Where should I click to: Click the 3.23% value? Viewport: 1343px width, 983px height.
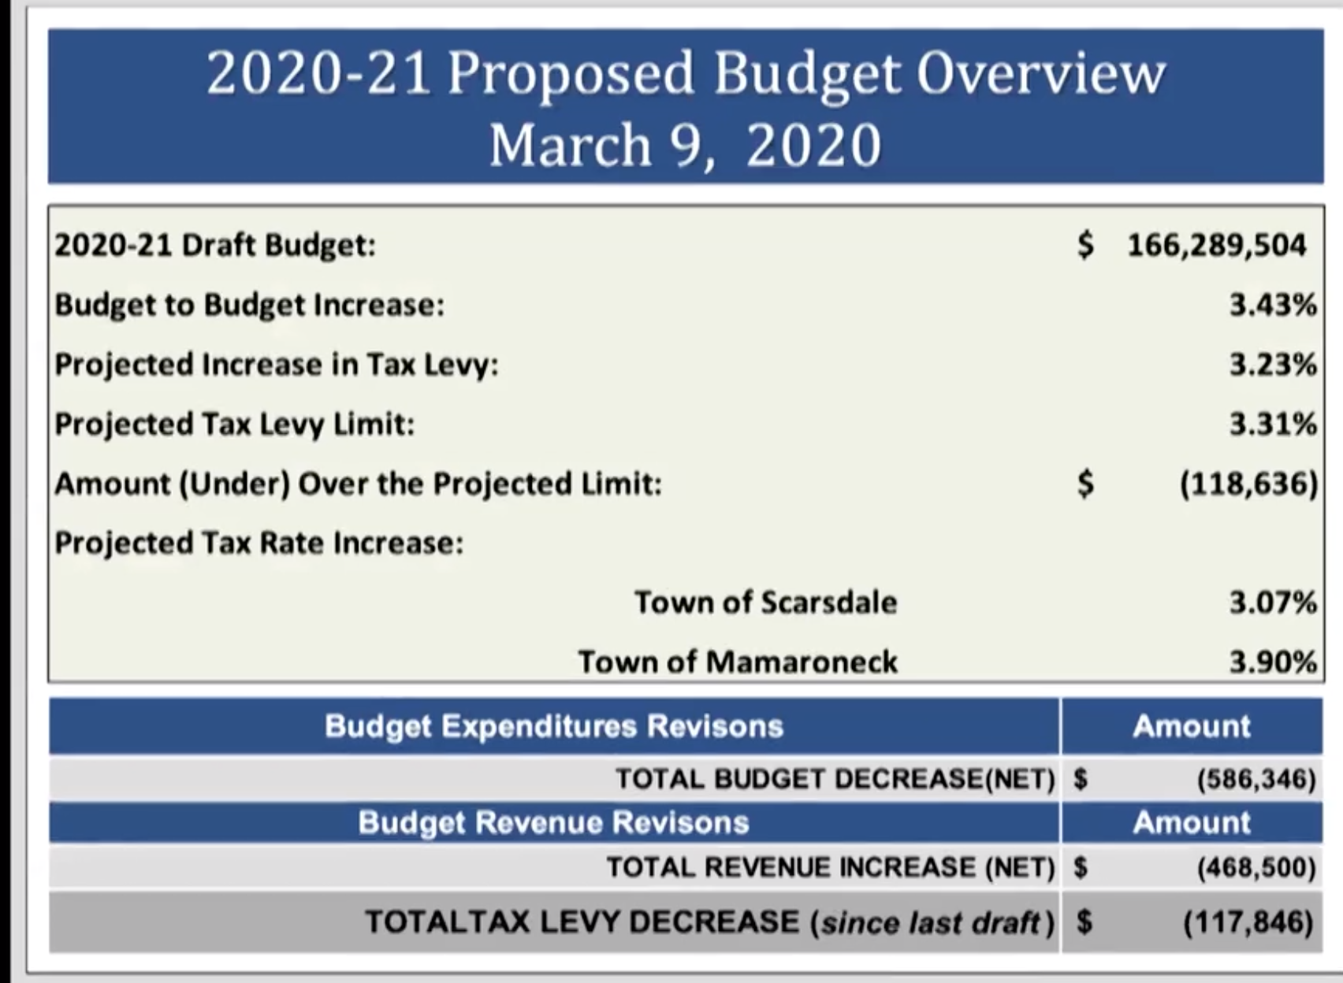click(x=1273, y=365)
